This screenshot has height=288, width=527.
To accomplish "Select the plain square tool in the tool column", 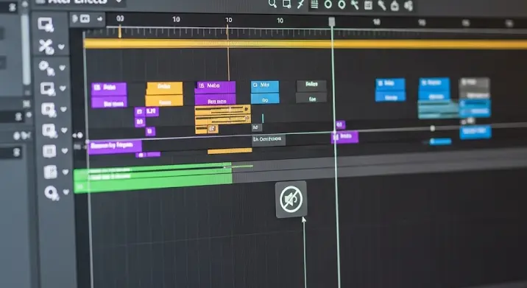I will pyautogui.click(x=49, y=151).
